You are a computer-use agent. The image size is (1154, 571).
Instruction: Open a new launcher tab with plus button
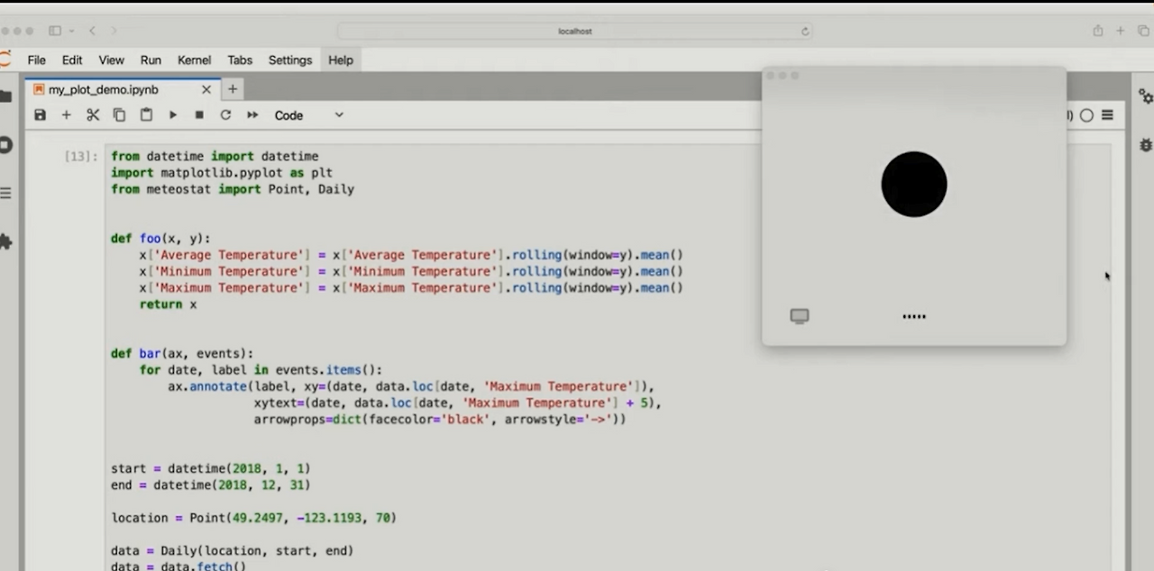[233, 89]
